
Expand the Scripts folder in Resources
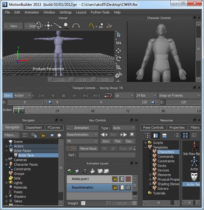[146, 143]
